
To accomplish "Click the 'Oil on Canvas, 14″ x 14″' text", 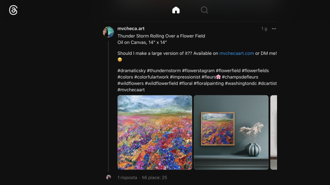I will (x=142, y=43).
